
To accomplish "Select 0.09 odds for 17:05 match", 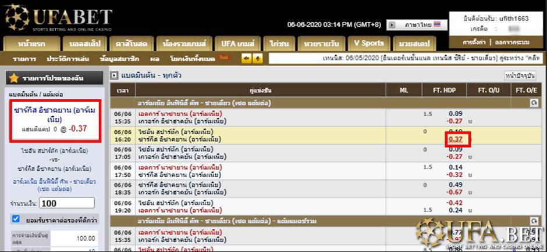I will click(x=456, y=150).
